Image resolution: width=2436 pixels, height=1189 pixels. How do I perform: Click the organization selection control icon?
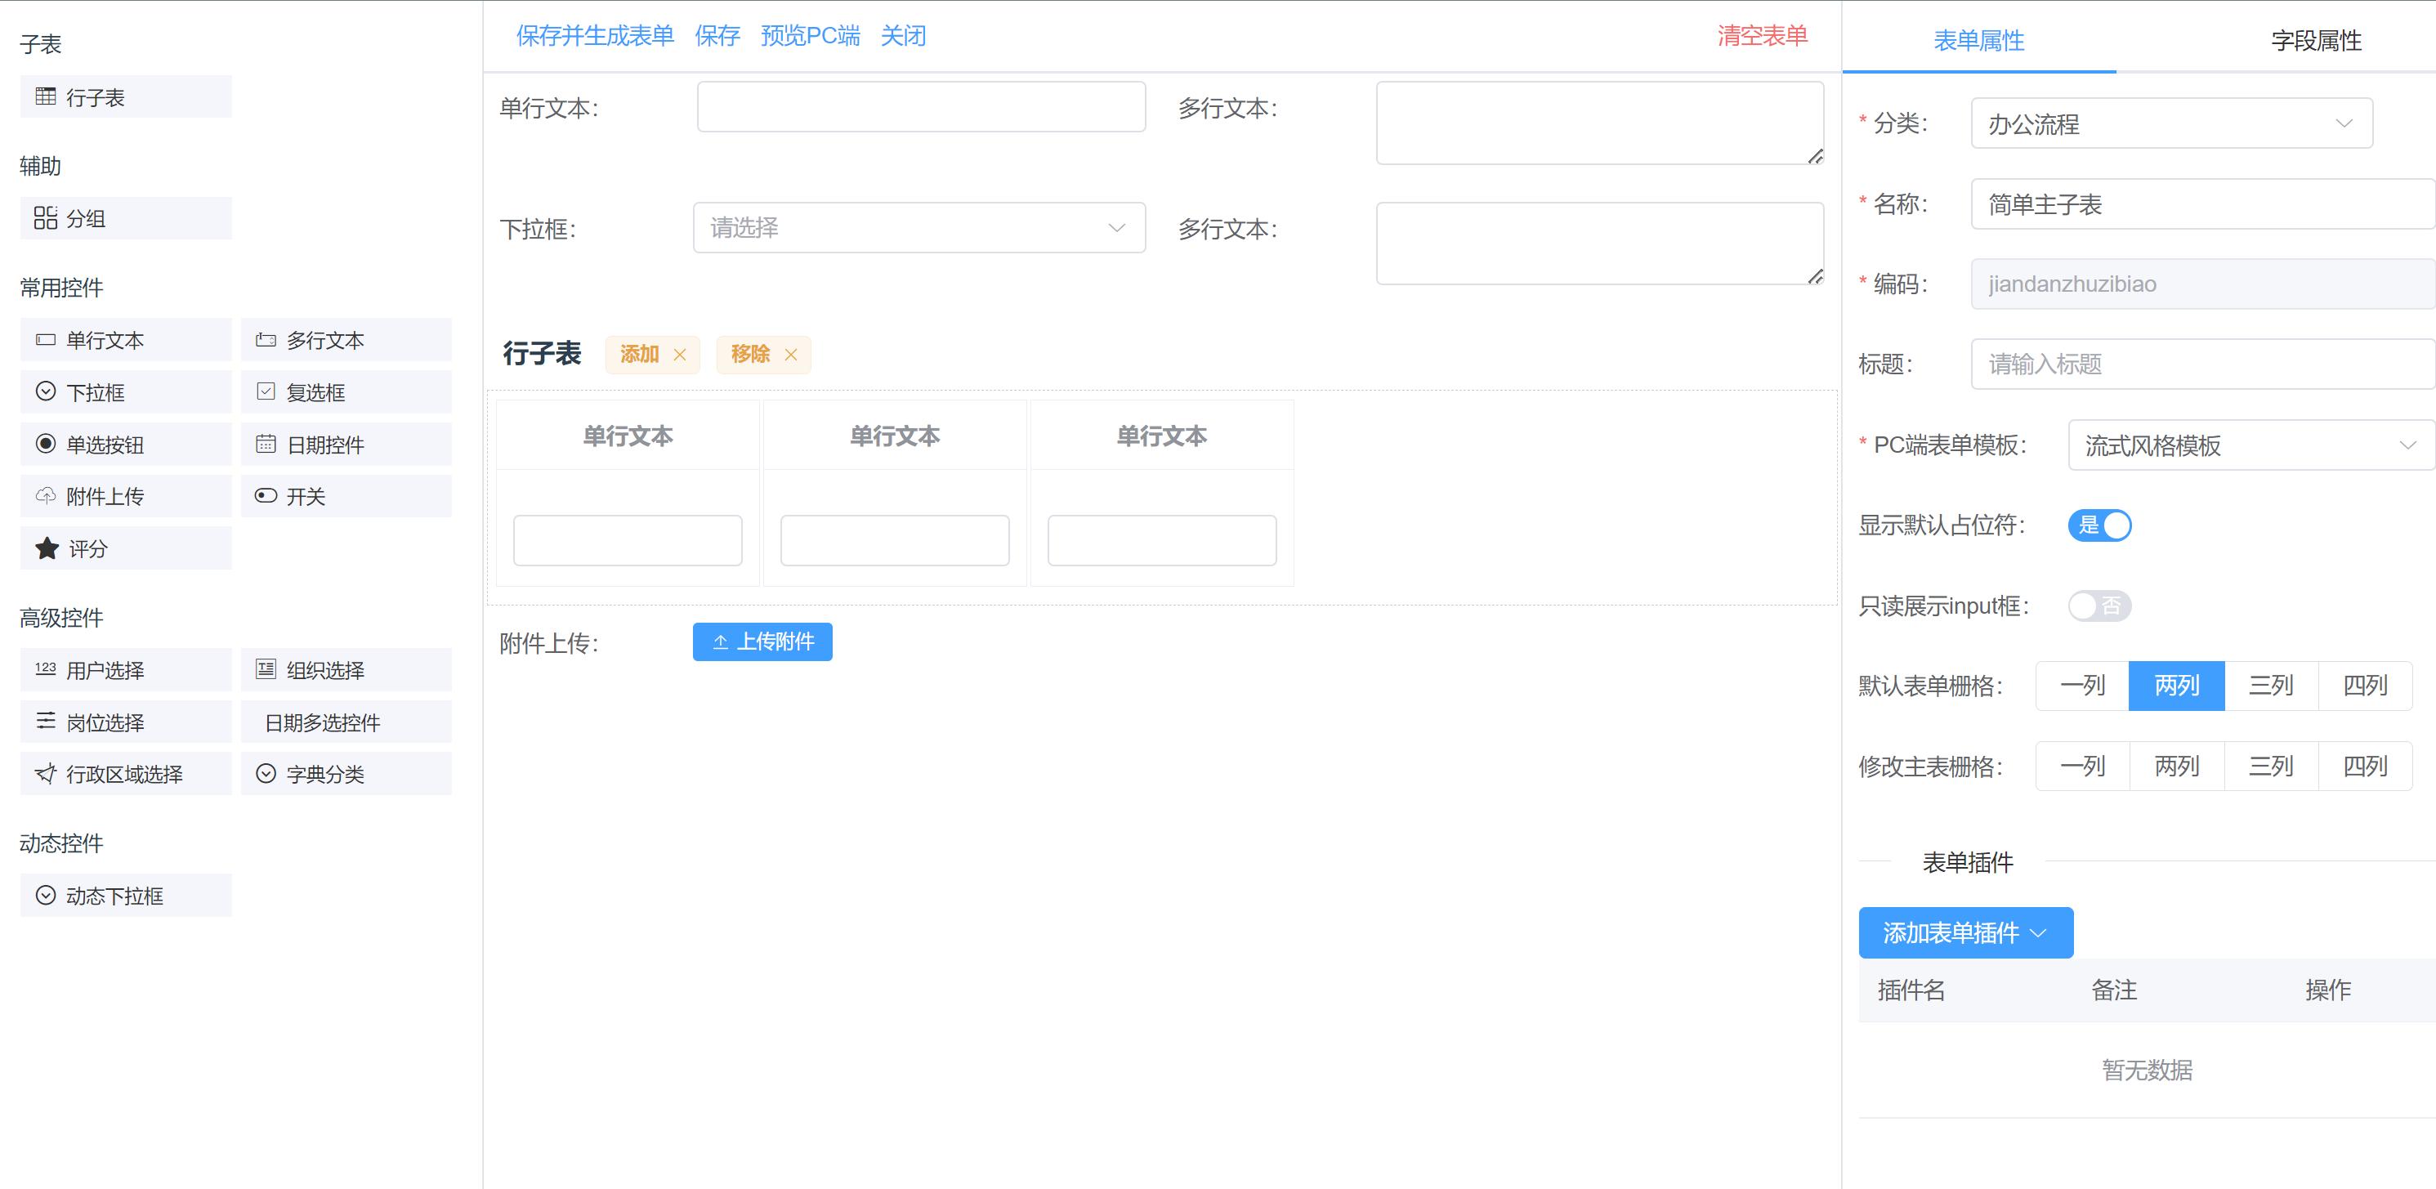(266, 670)
